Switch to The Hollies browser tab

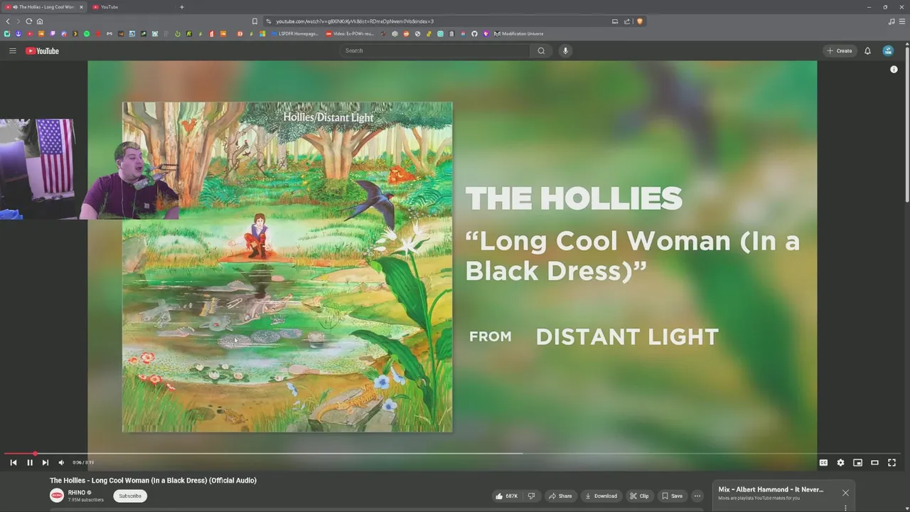(x=43, y=6)
